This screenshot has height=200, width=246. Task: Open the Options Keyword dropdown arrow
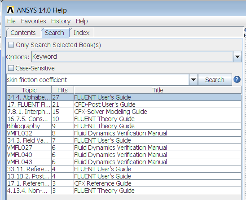[237, 57]
